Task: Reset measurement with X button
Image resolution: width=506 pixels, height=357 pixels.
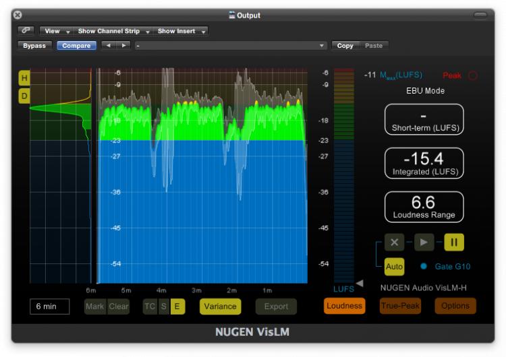Action: [x=395, y=242]
